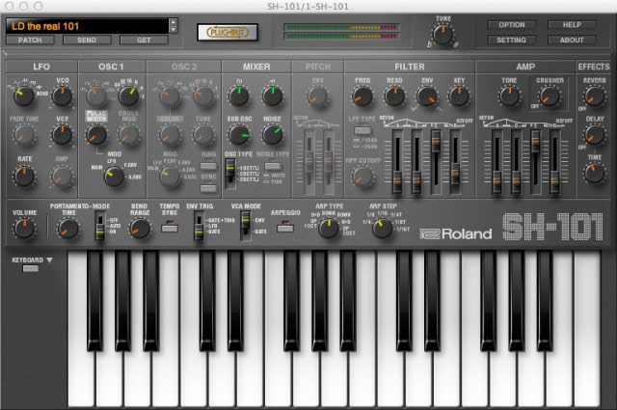The height and width of the screenshot is (410, 617).
Task: Click the Amp envelope Sustain slider
Action: coord(535,161)
